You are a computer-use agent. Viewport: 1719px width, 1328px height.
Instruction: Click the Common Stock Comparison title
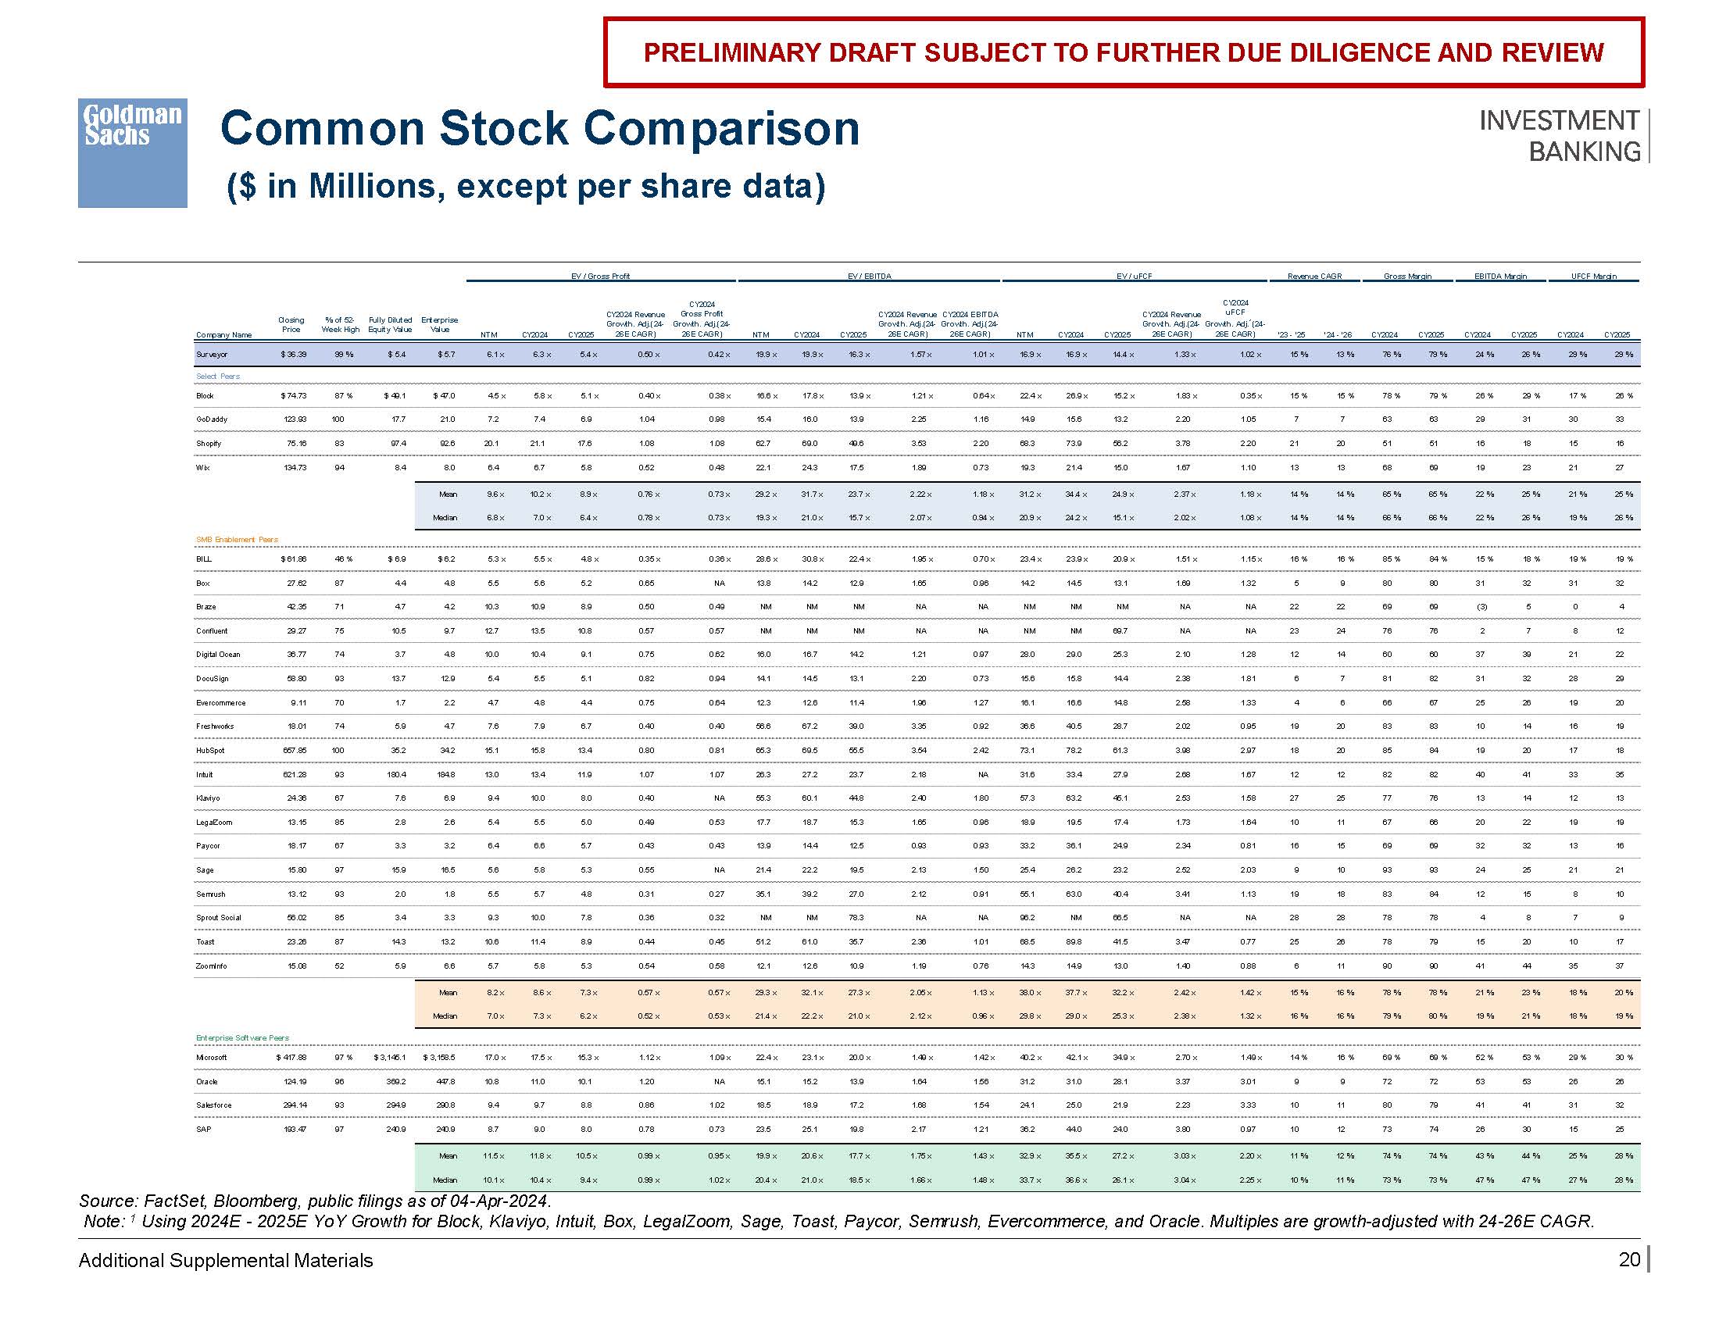tap(539, 128)
